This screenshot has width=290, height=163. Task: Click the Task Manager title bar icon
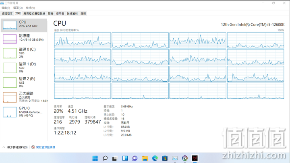tap(2, 3)
